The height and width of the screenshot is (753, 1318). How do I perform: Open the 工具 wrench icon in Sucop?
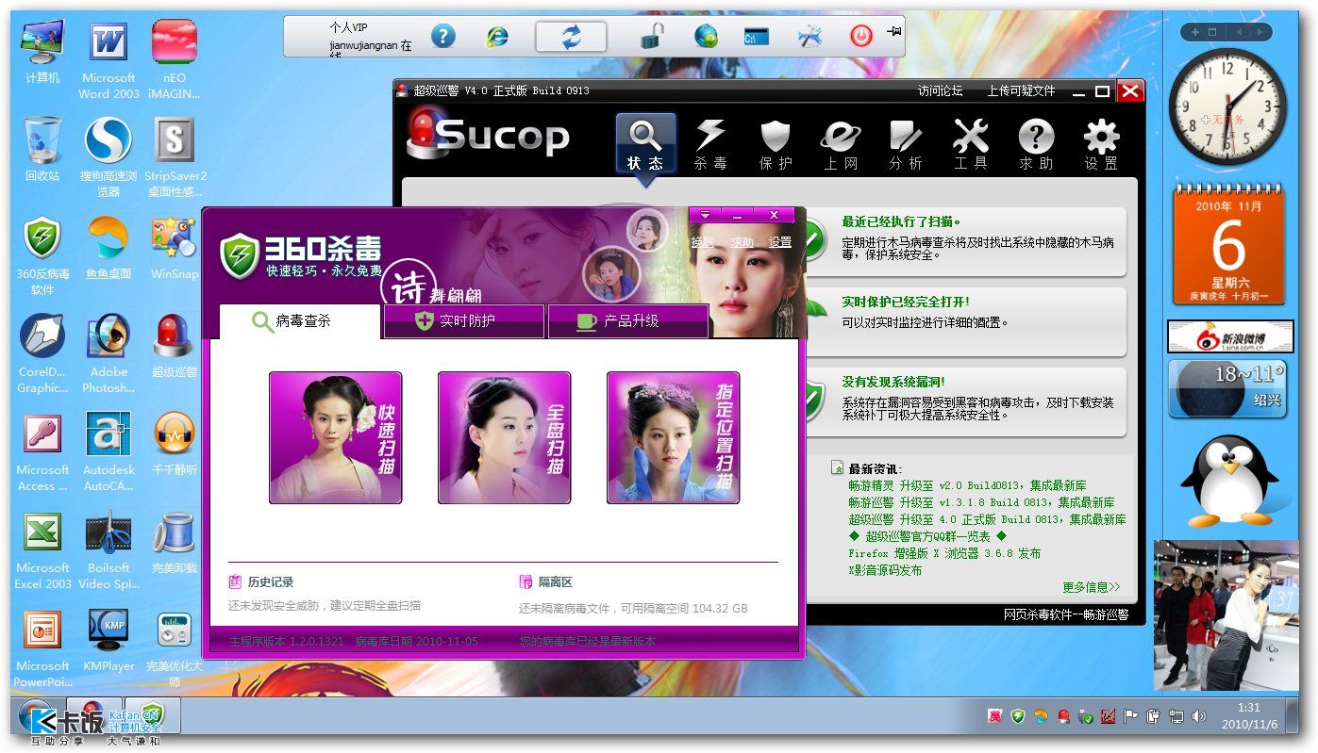970,145
